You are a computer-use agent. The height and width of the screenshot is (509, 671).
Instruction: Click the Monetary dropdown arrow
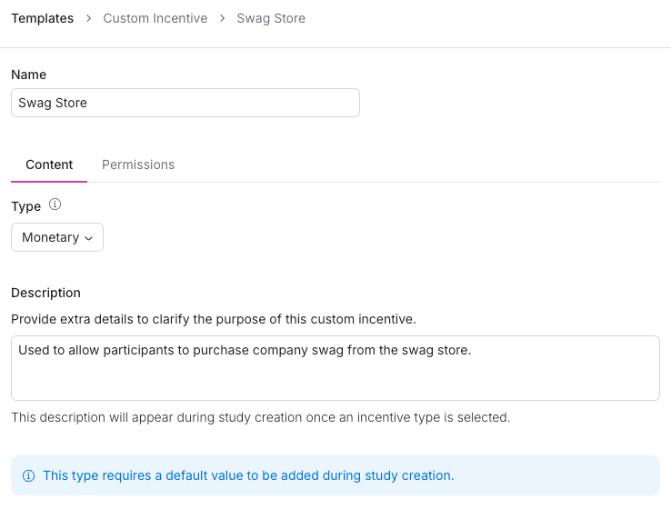click(x=89, y=238)
